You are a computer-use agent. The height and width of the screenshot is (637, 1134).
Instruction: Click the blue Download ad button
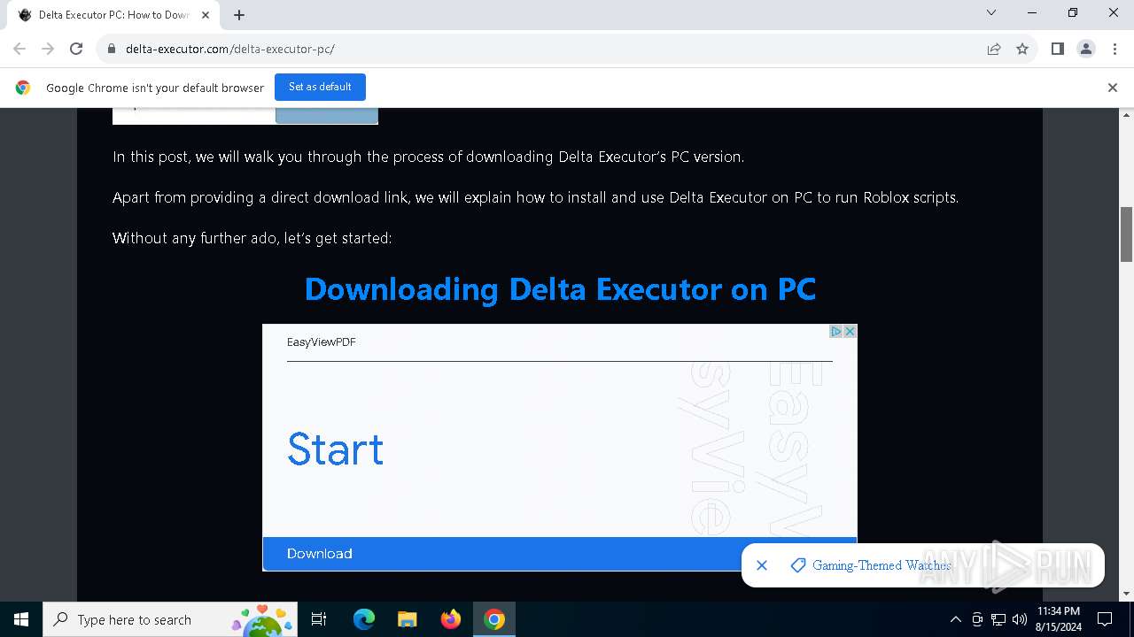tap(560, 554)
